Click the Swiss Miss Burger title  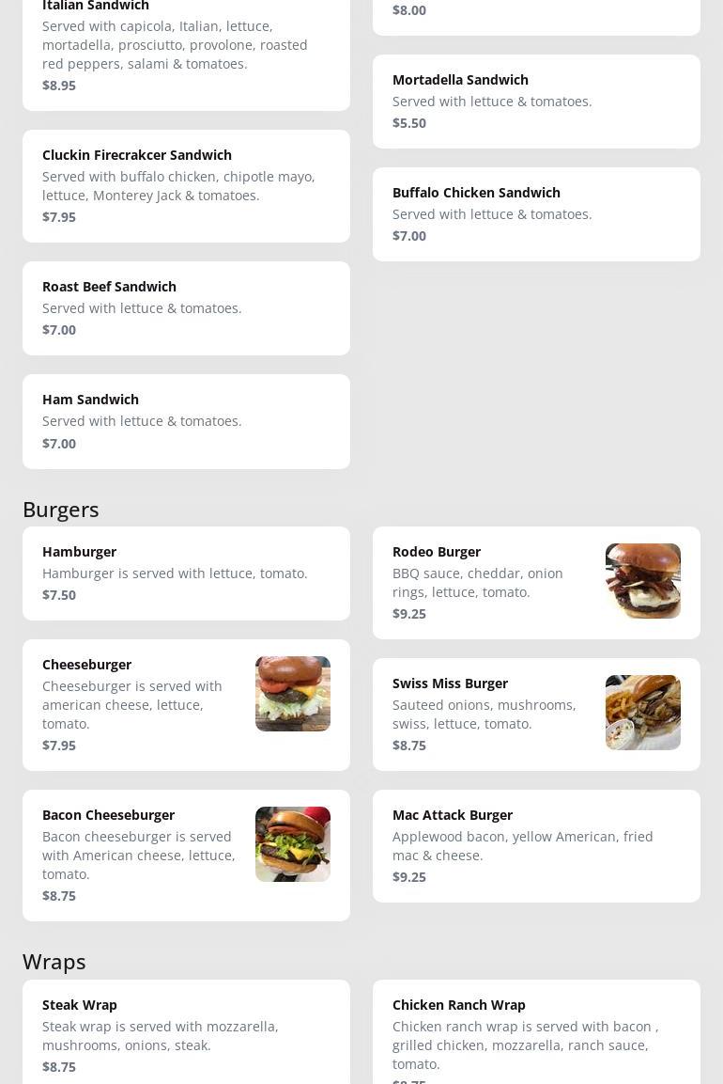(x=451, y=683)
